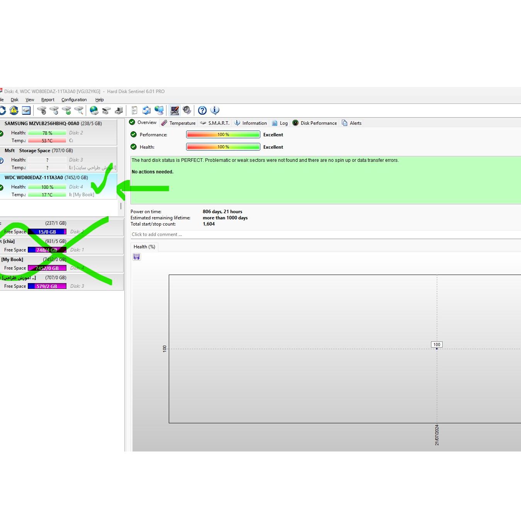Viewport: 521px width, 521px height.
Task: Open the Report menu
Action: [48, 100]
